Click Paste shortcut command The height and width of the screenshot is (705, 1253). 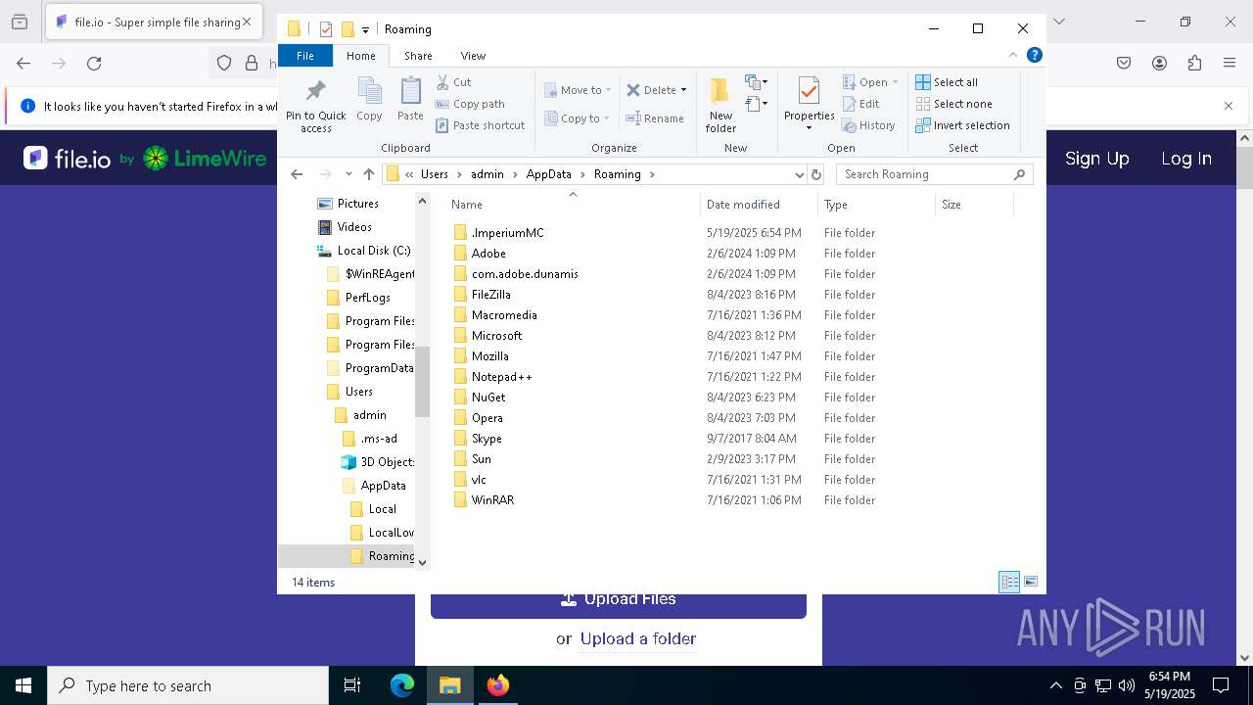pos(480,125)
